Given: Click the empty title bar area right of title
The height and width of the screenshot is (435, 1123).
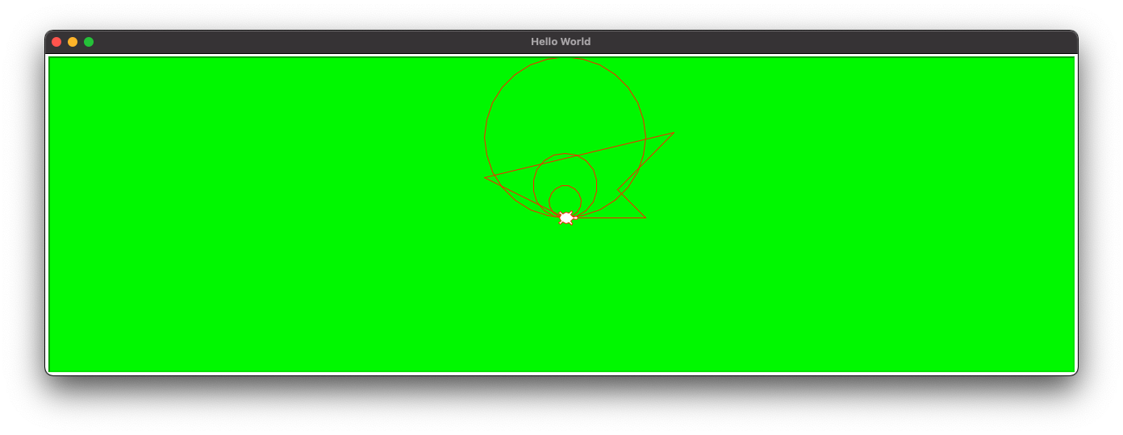Looking at the screenshot, I should click(x=807, y=42).
